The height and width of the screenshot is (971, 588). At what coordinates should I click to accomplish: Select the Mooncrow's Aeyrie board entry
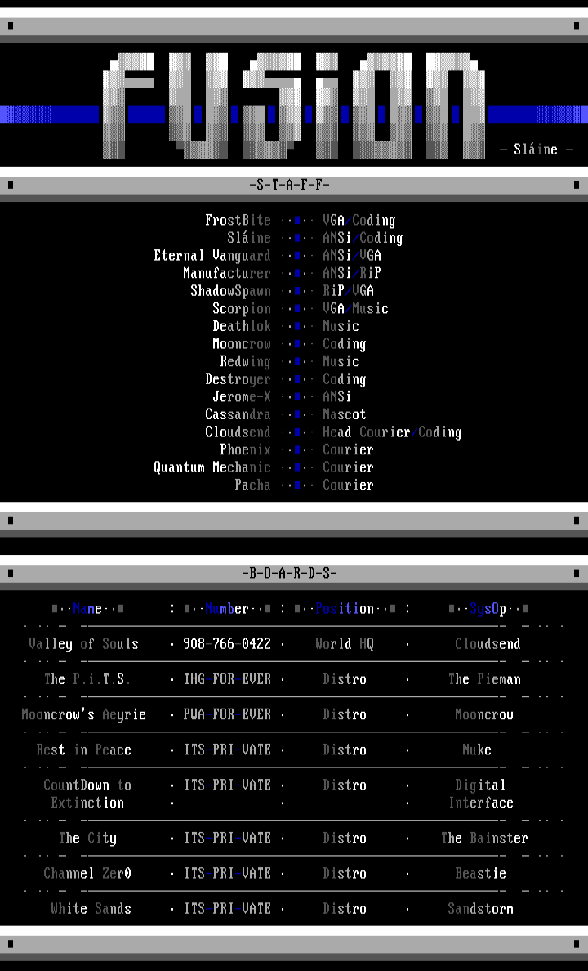(83, 714)
